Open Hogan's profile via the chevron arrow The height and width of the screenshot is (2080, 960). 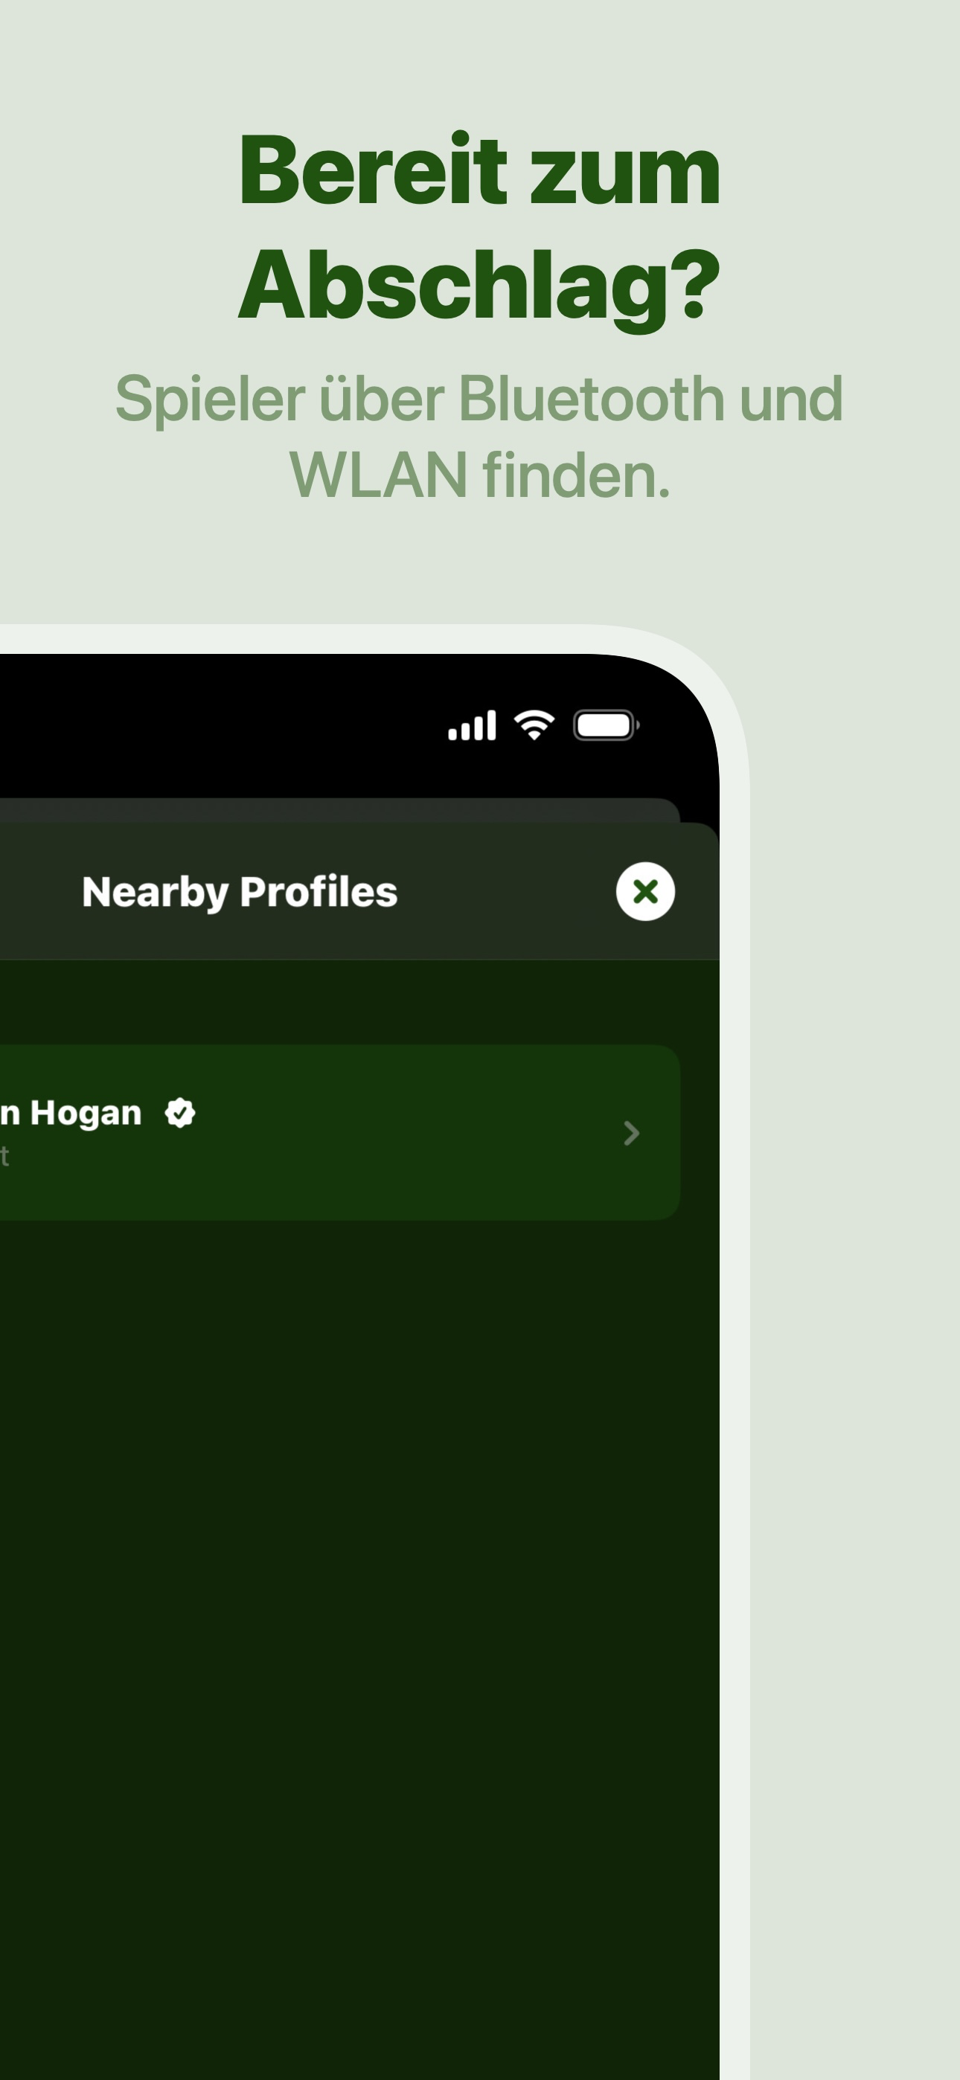pyautogui.click(x=632, y=1133)
